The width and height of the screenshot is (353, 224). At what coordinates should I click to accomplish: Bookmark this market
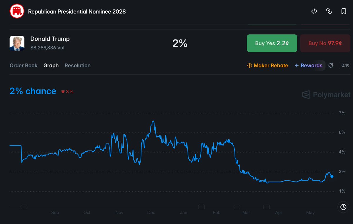coord(344,11)
